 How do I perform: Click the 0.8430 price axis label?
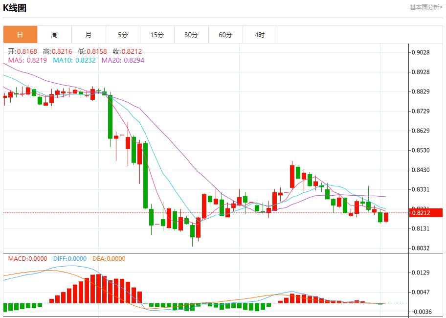421,170
